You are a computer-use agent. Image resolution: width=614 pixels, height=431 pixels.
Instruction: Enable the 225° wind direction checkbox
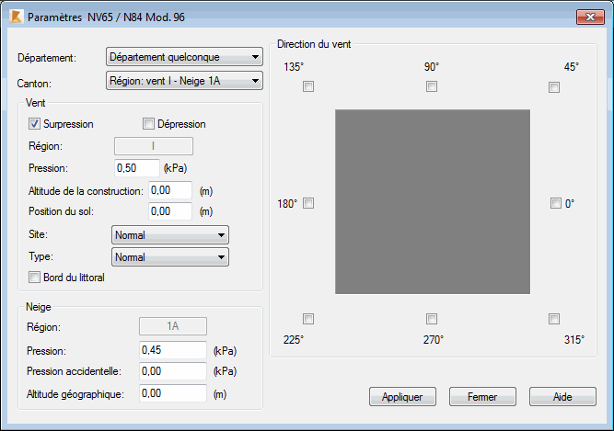308,319
